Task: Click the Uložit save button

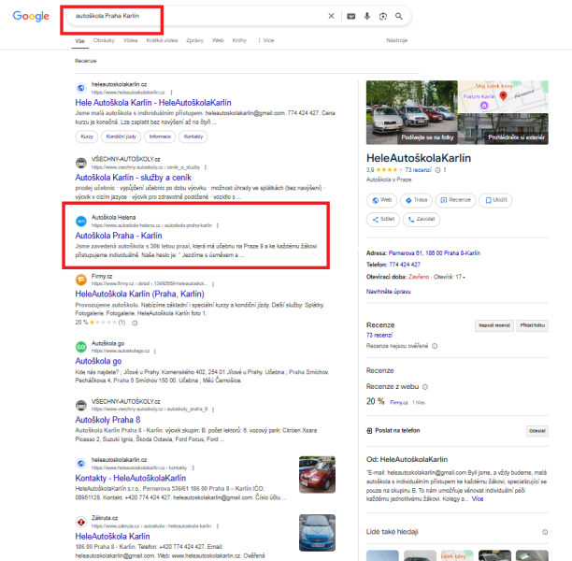Action: pos(495,200)
